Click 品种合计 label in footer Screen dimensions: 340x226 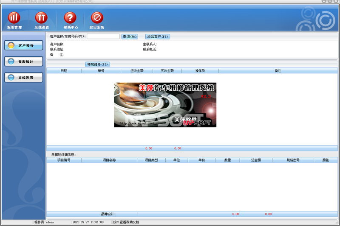pos(108,214)
